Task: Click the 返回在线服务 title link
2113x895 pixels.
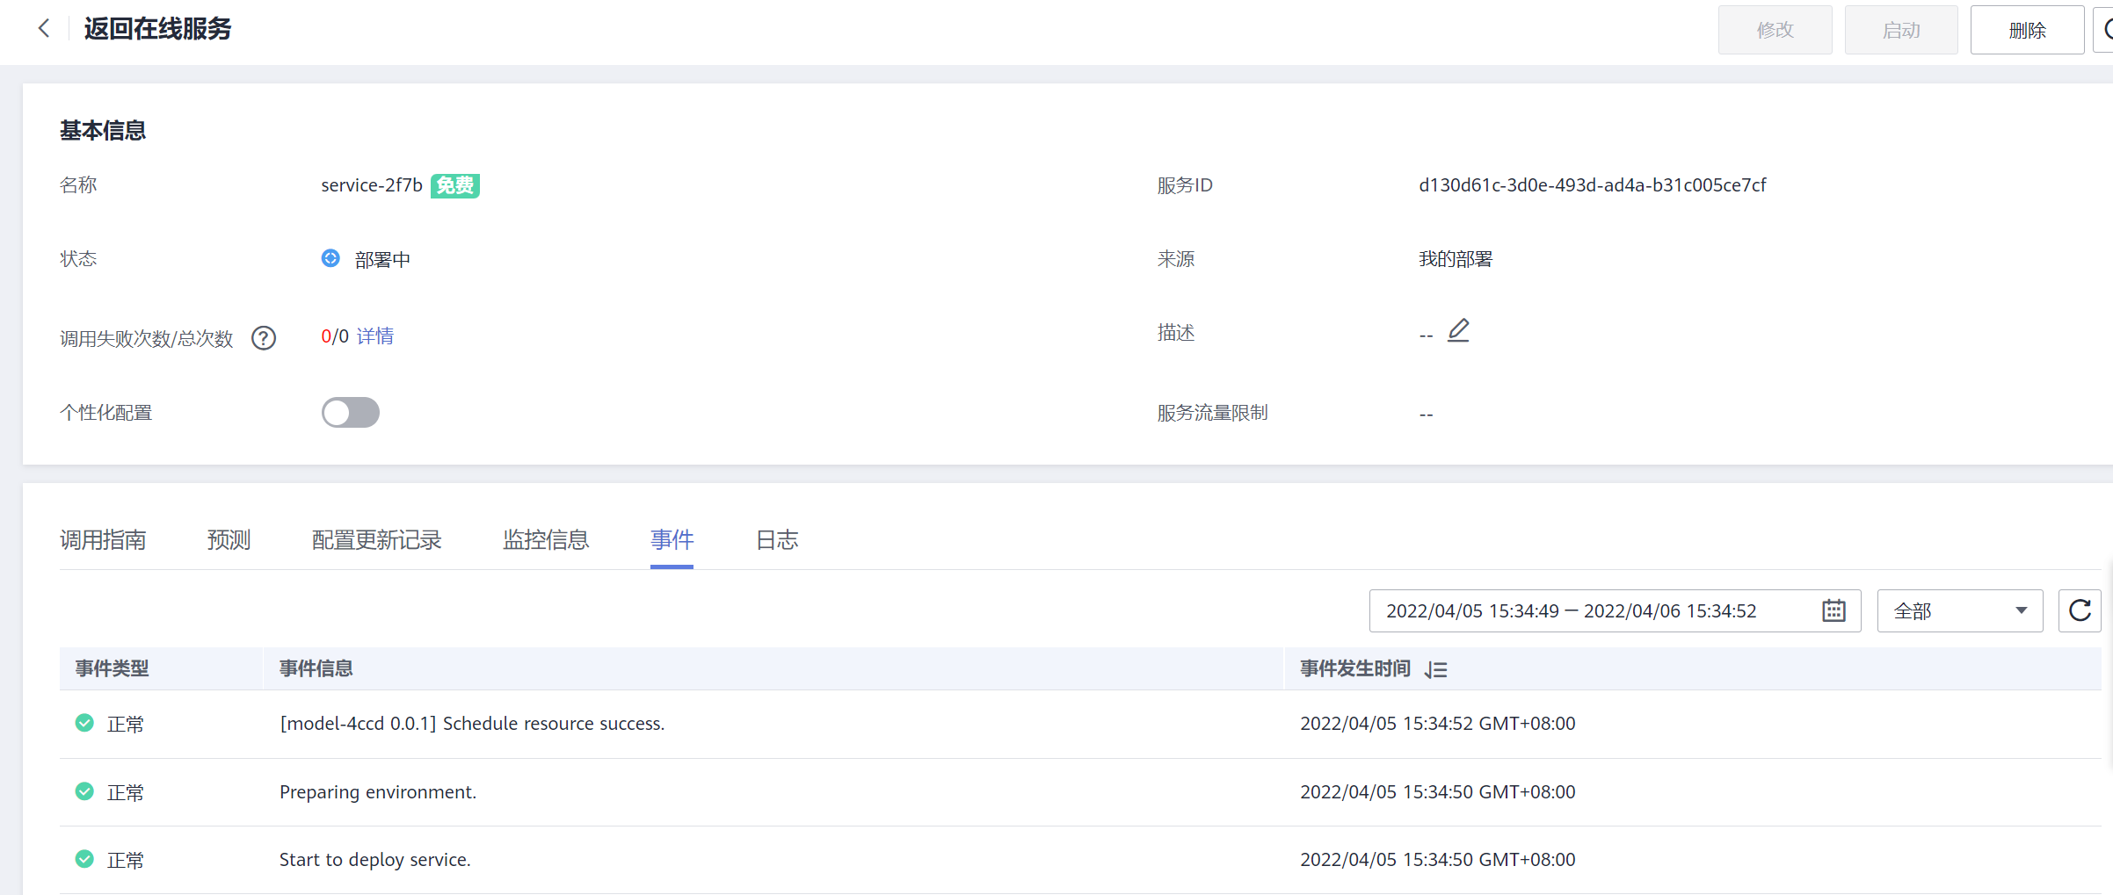Action: coord(157,29)
